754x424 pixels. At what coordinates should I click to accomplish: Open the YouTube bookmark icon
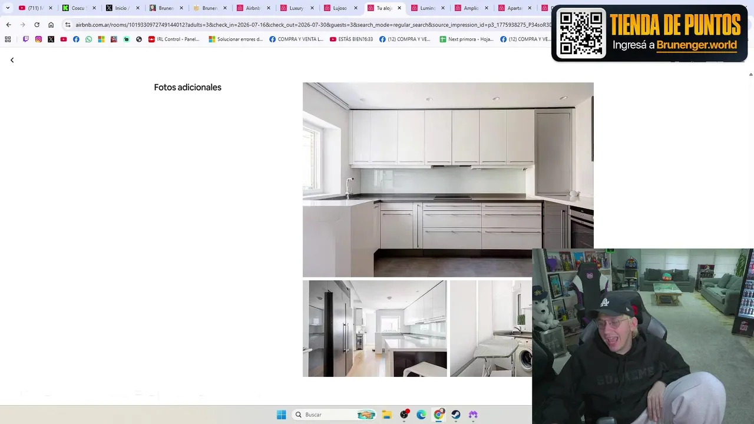tap(64, 39)
